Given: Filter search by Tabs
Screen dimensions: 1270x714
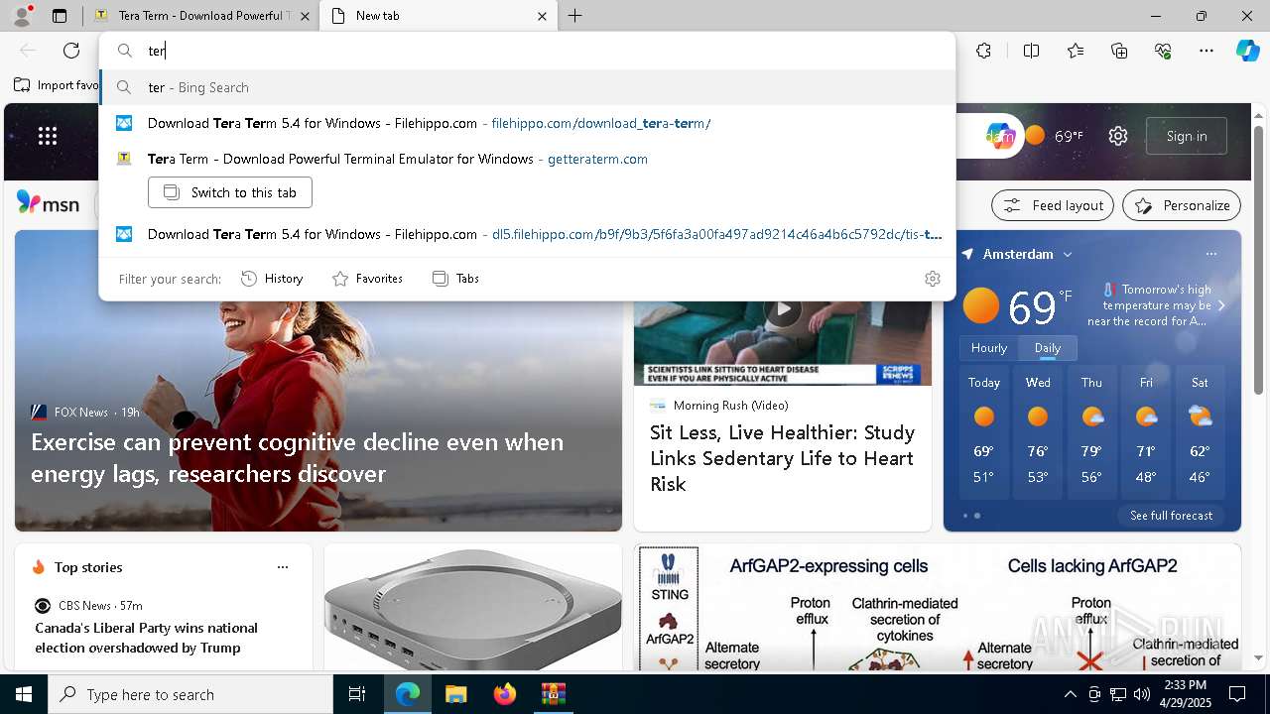Looking at the screenshot, I should pyautogui.click(x=455, y=279).
